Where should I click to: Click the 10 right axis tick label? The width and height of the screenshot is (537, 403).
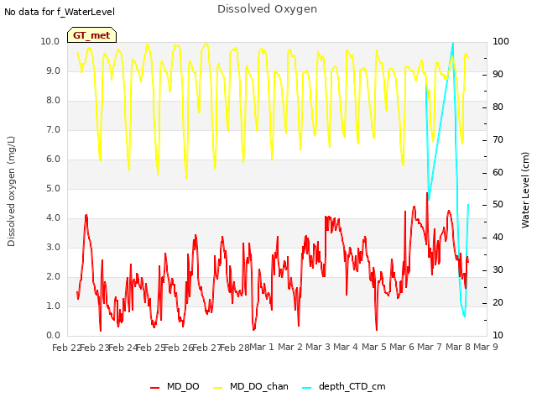[498, 335]
